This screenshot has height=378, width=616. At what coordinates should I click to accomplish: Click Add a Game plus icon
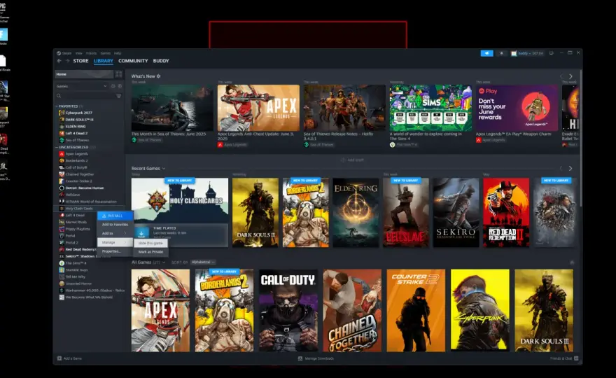(x=59, y=358)
